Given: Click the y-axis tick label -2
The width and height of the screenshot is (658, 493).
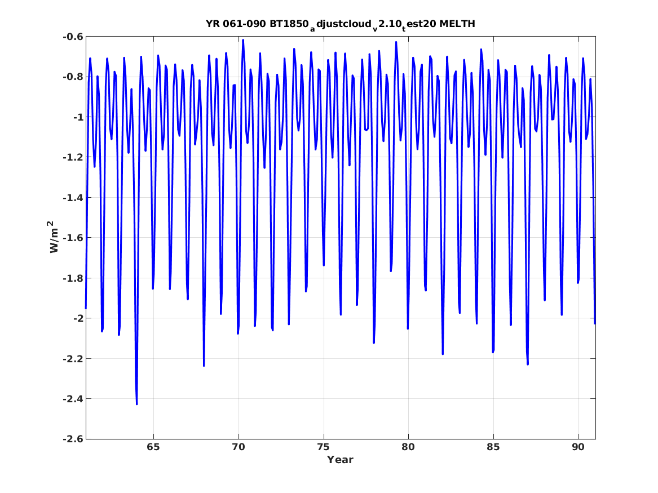Looking at the screenshot, I should tap(78, 318).
